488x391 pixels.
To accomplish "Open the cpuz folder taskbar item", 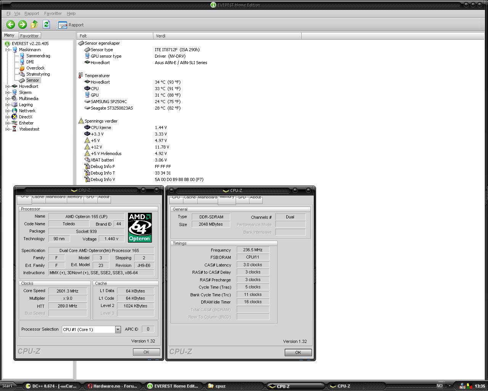I will click(234, 386).
